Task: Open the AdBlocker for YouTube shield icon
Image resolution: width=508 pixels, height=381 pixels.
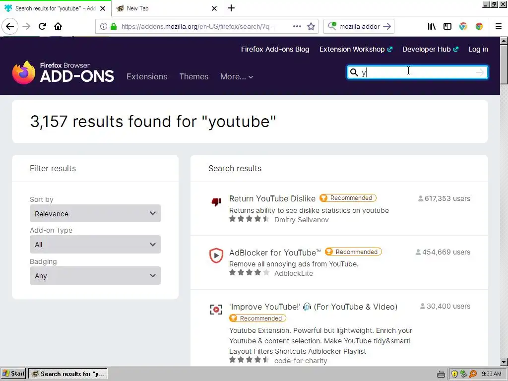Action: point(216,255)
